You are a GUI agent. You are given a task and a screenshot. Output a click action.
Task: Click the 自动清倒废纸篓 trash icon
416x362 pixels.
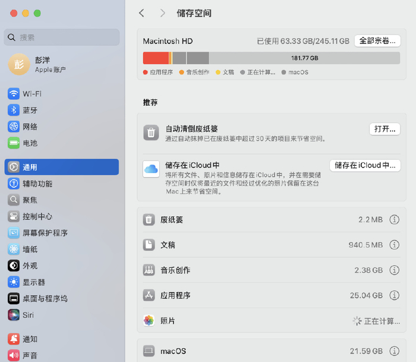click(151, 133)
